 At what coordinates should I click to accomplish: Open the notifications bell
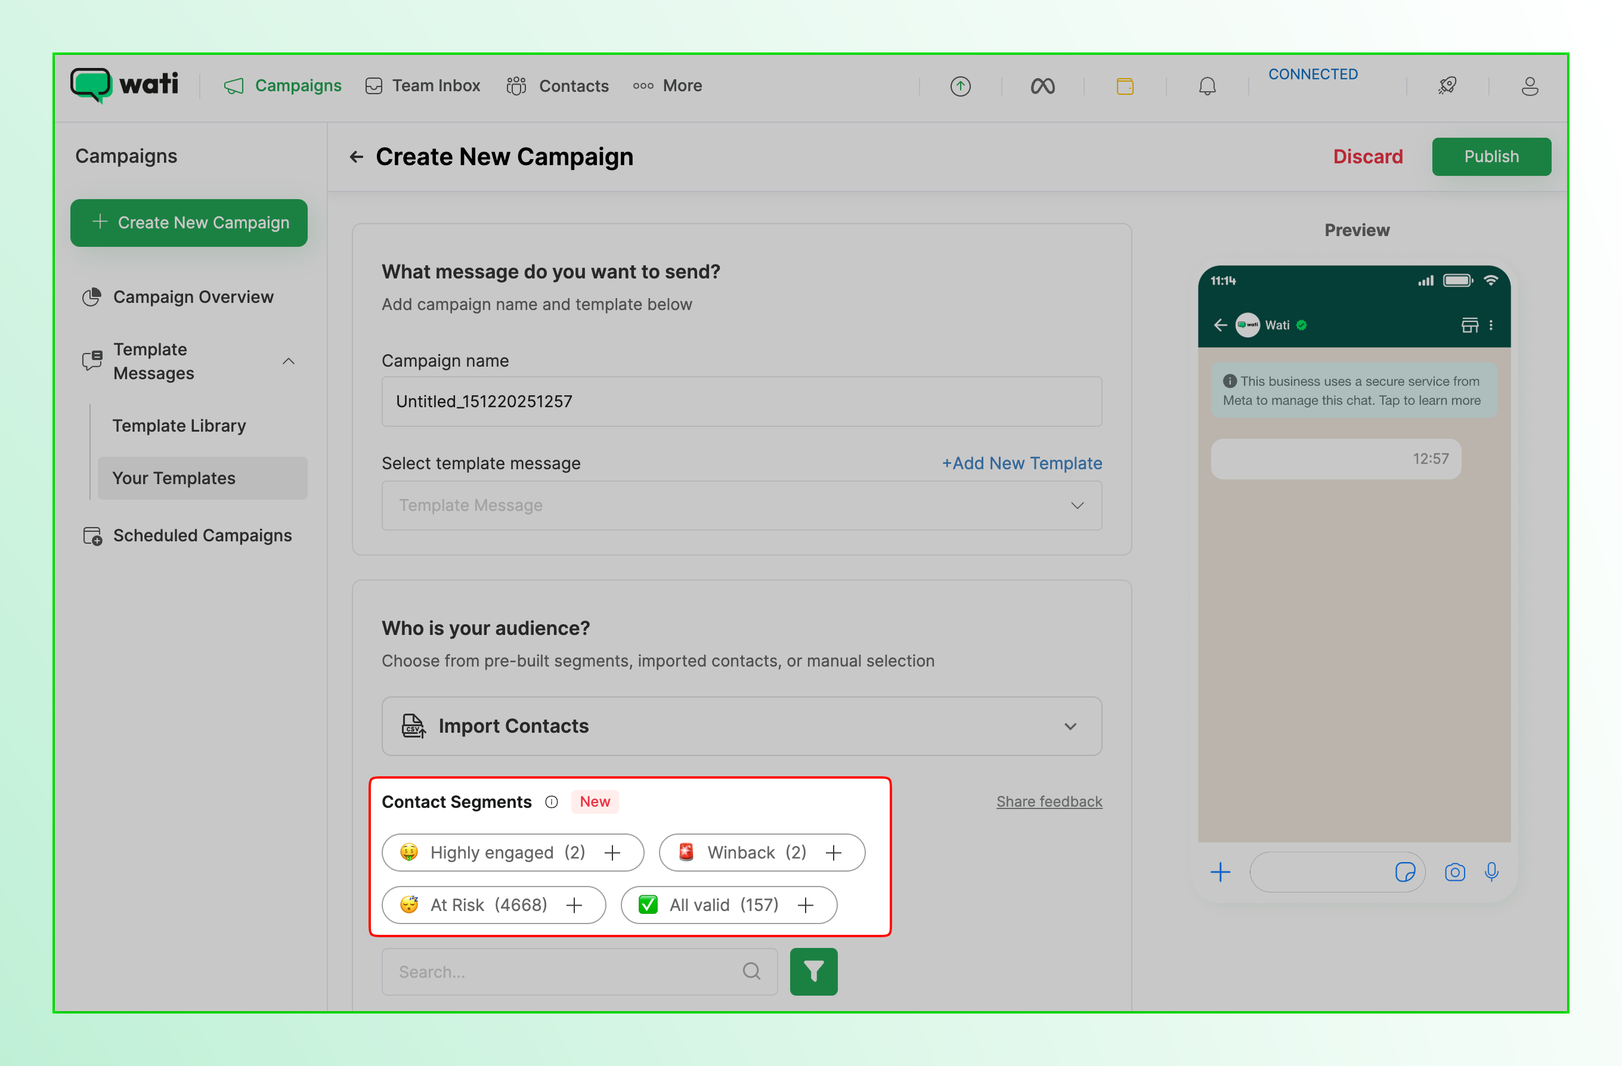tap(1207, 86)
